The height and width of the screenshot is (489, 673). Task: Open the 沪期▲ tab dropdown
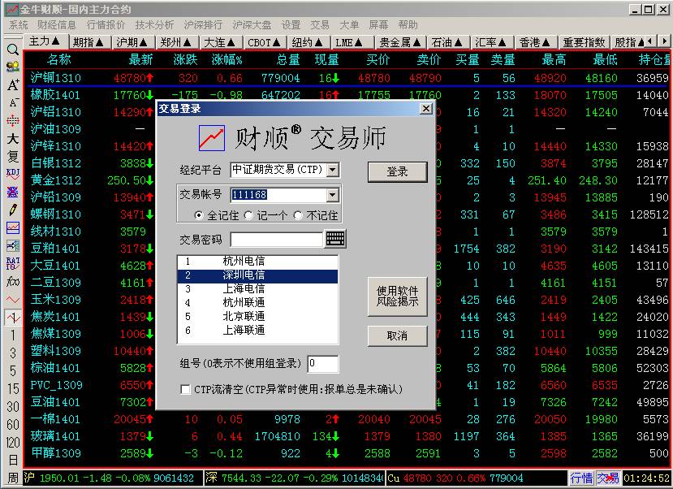click(x=132, y=42)
